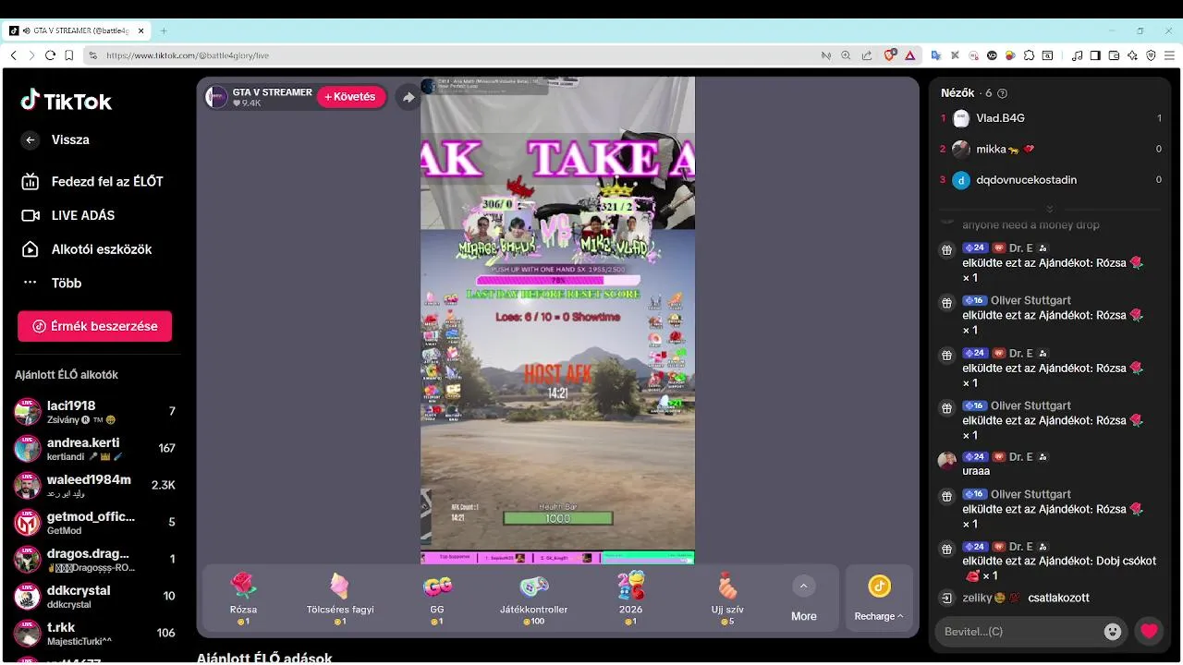Go back using the Vissza arrow
Image resolution: width=1183 pixels, height=665 pixels.
[30, 140]
